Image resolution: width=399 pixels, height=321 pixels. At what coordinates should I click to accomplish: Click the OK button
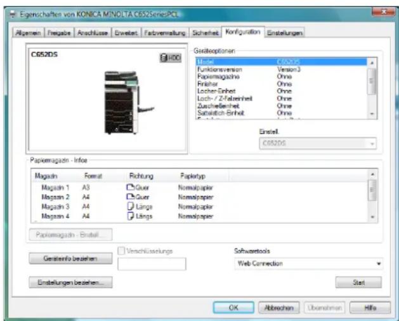point(233,308)
